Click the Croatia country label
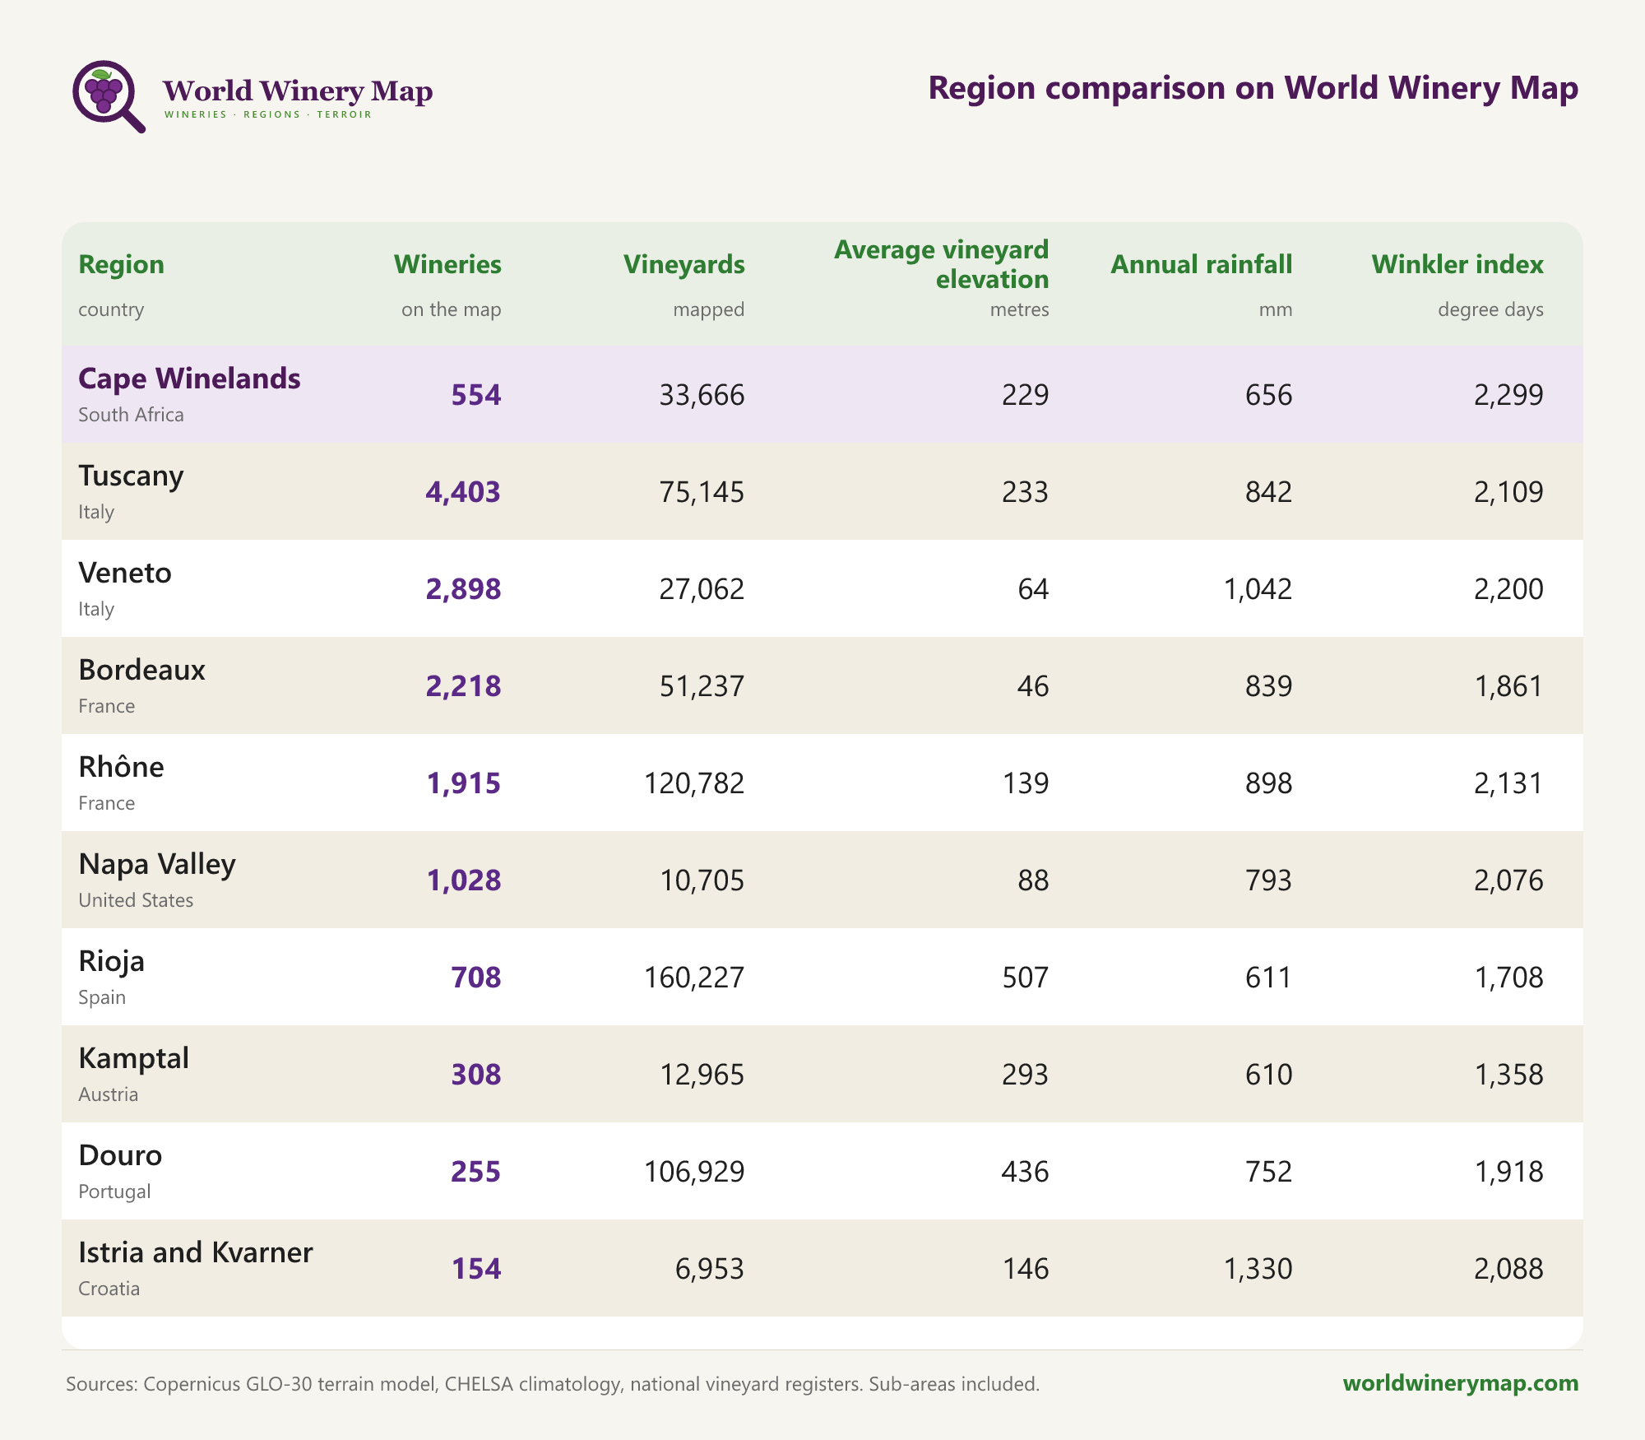The height and width of the screenshot is (1440, 1645). [109, 1289]
